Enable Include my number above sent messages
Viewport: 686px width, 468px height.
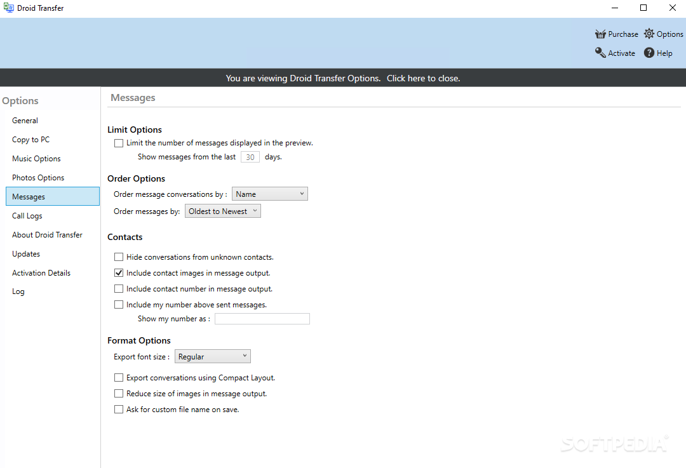(x=119, y=304)
